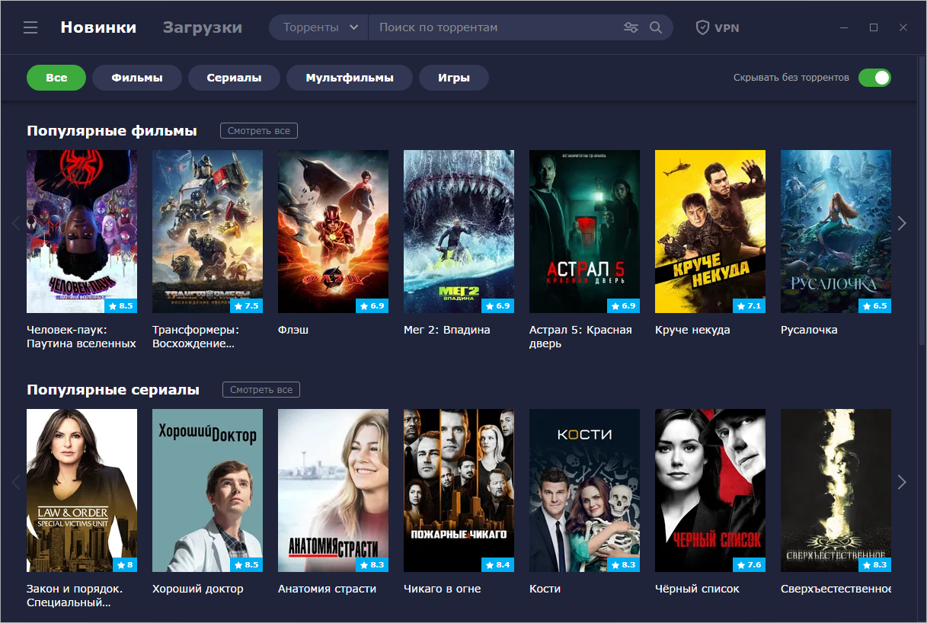Click the left arrow on popular series carousel

click(15, 481)
